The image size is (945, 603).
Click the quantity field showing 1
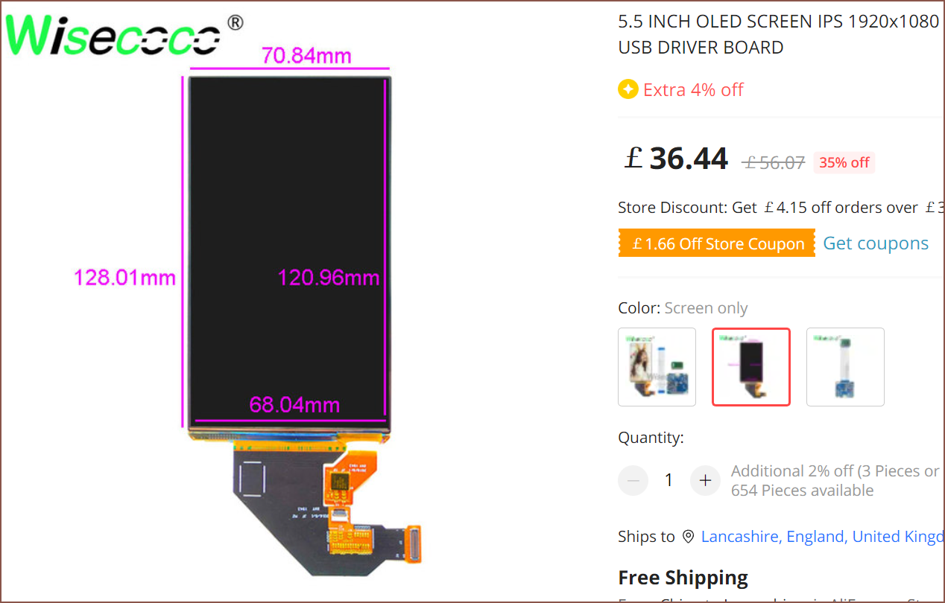[x=669, y=480]
